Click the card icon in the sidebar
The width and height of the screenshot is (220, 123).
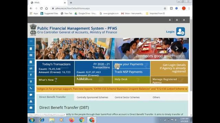point(31,55)
